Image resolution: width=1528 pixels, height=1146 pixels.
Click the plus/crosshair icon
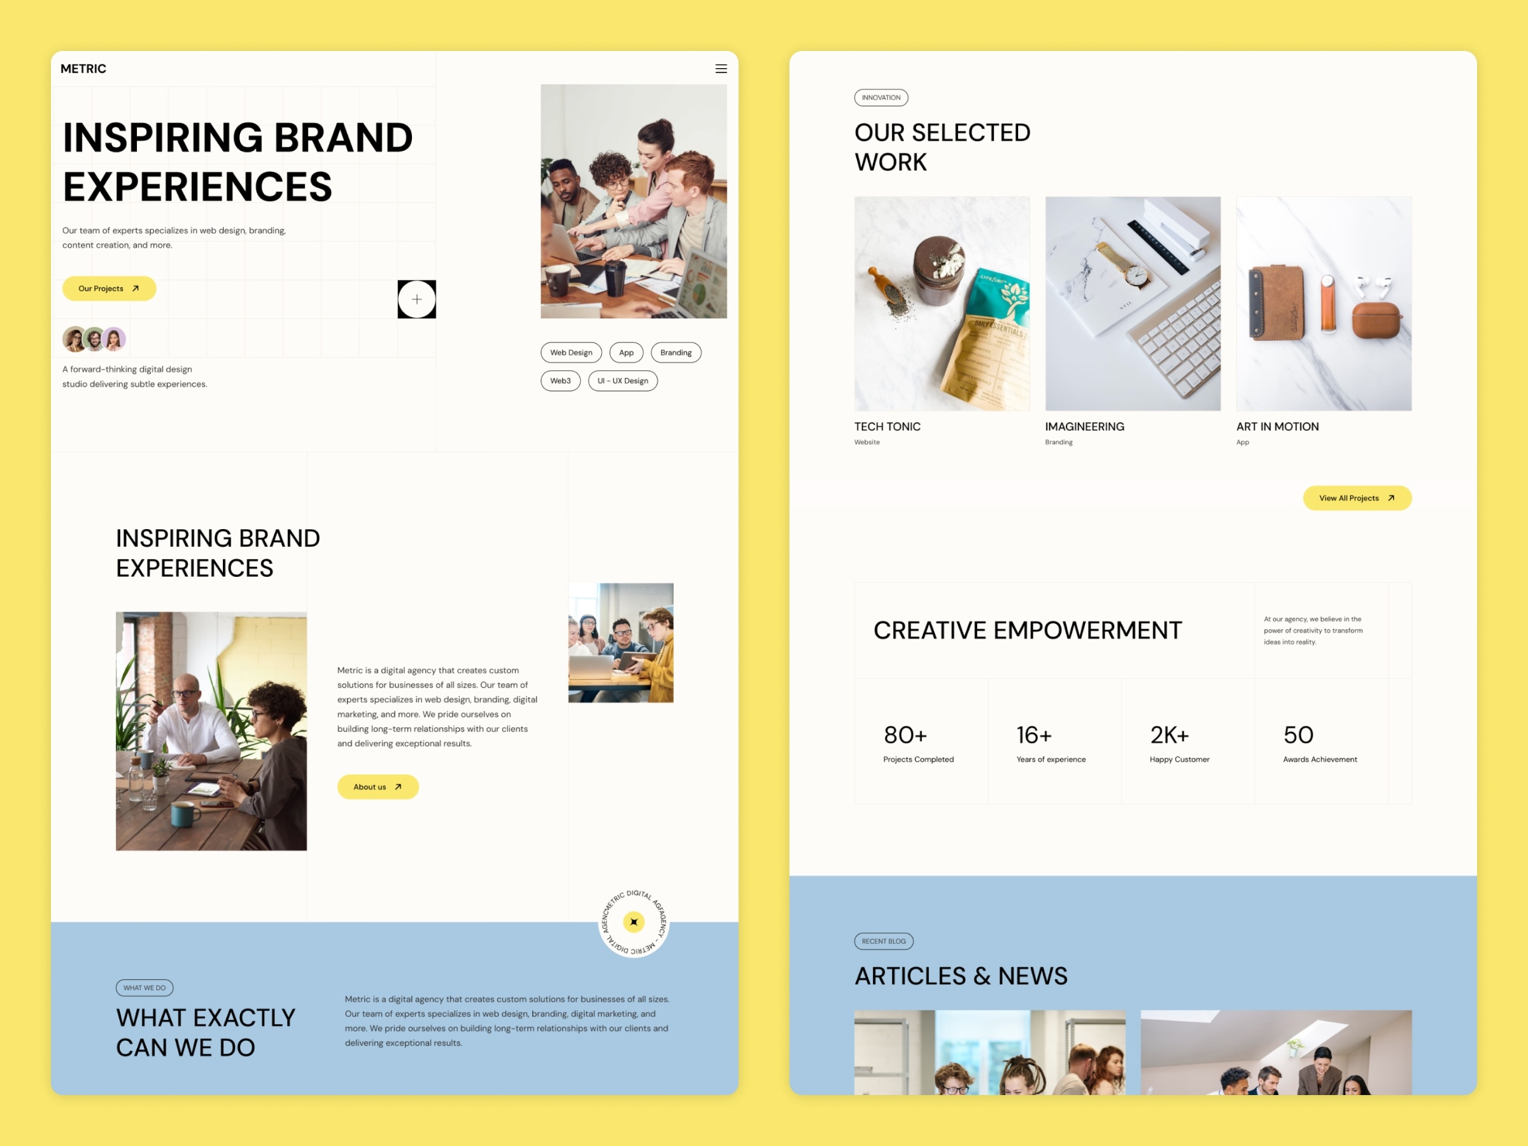point(419,299)
